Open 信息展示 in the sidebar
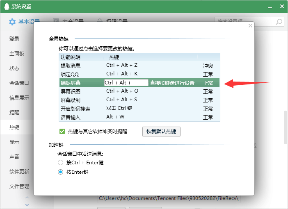Image resolution: width=288 pixels, height=209 pixels. pos(19,98)
